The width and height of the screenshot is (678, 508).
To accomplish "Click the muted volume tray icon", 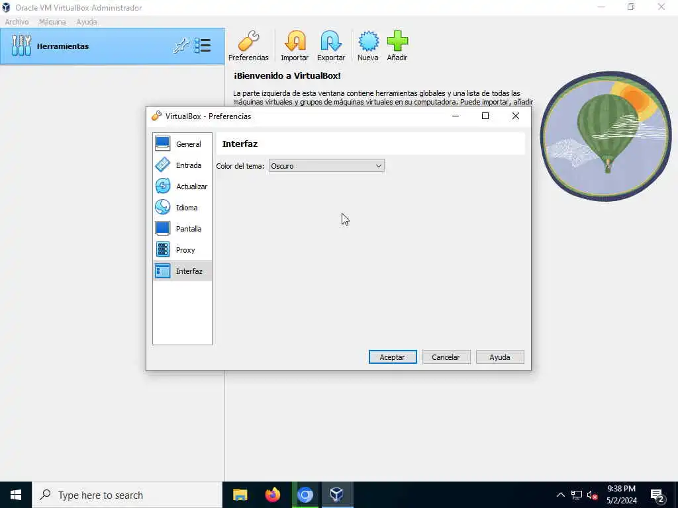I will [x=593, y=495].
